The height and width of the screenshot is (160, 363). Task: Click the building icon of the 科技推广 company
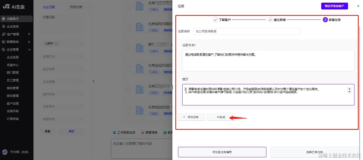point(140,89)
